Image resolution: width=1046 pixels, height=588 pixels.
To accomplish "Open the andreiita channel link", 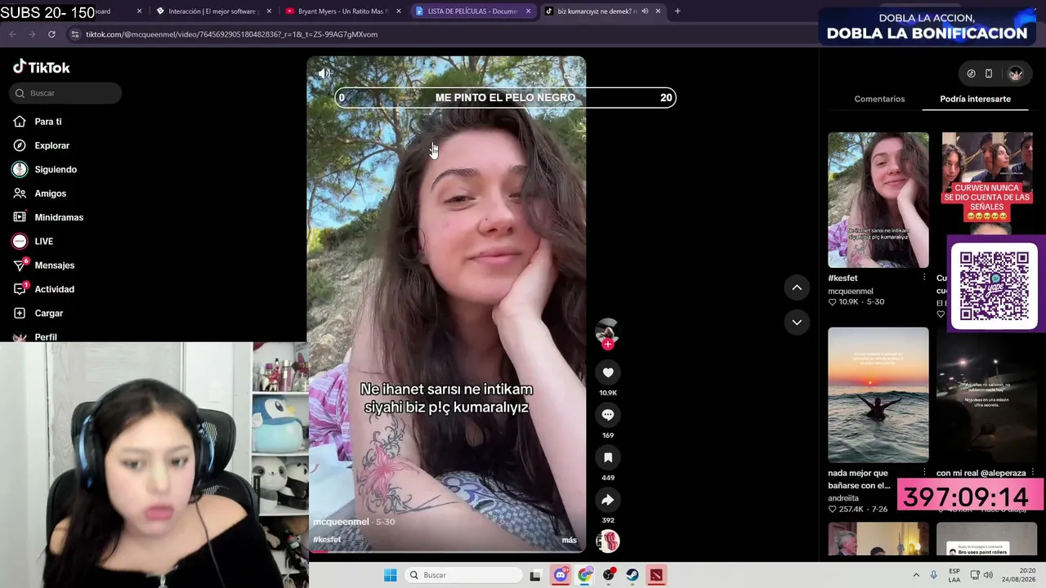I will tap(843, 498).
